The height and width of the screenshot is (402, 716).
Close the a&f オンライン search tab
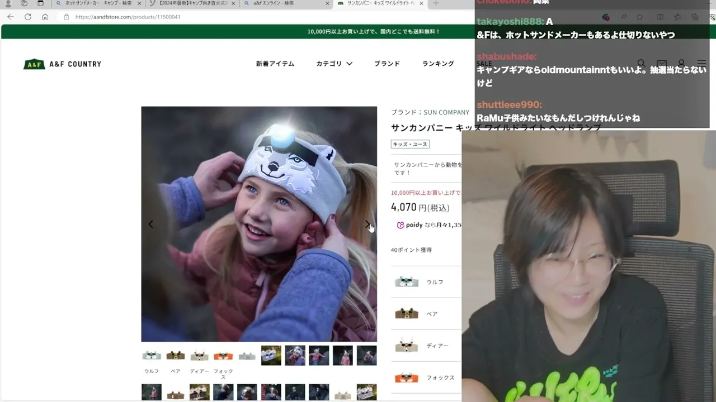(x=326, y=3)
